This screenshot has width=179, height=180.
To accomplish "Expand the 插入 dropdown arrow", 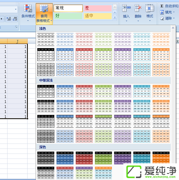I will [126, 21].
